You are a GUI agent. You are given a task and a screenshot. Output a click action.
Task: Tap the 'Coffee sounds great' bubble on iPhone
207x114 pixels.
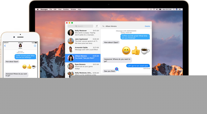[x=25, y=57]
